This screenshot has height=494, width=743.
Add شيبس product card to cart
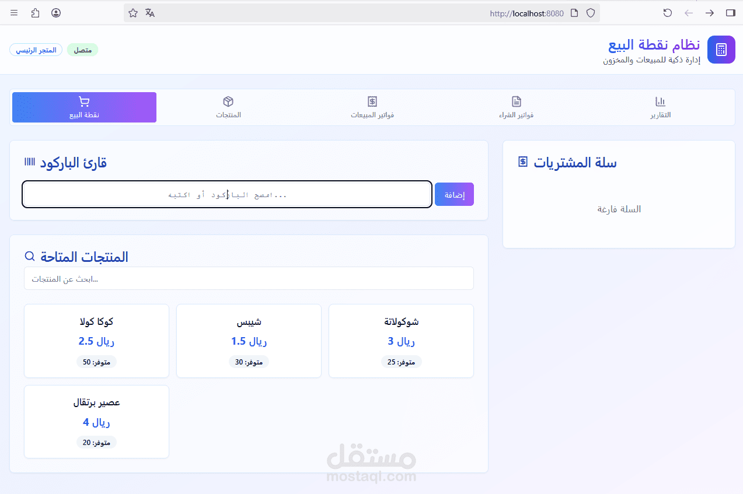point(249,341)
